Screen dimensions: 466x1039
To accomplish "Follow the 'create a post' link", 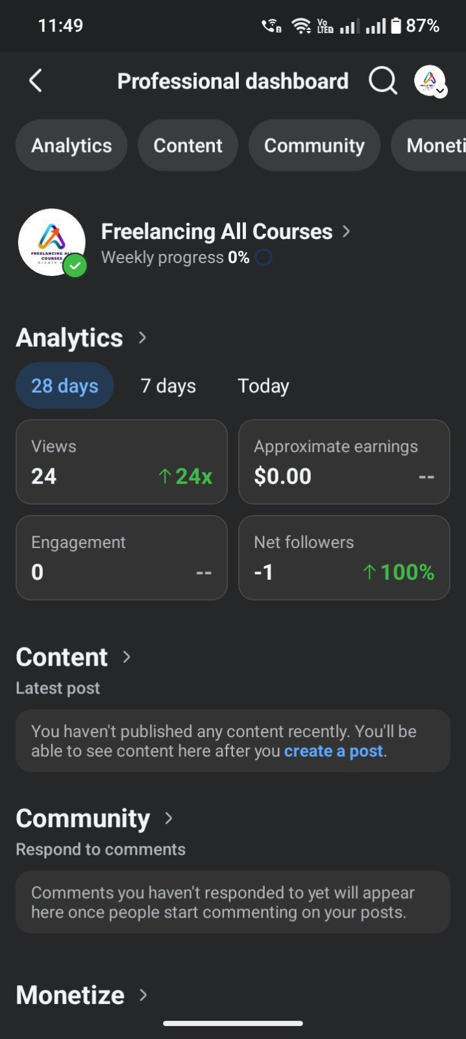I will (x=334, y=751).
